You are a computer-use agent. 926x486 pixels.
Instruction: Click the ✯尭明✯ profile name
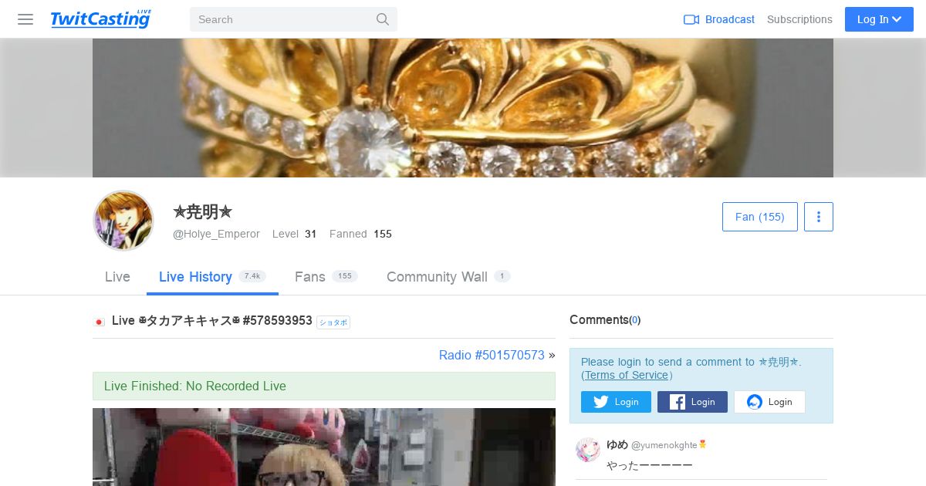[x=202, y=211]
